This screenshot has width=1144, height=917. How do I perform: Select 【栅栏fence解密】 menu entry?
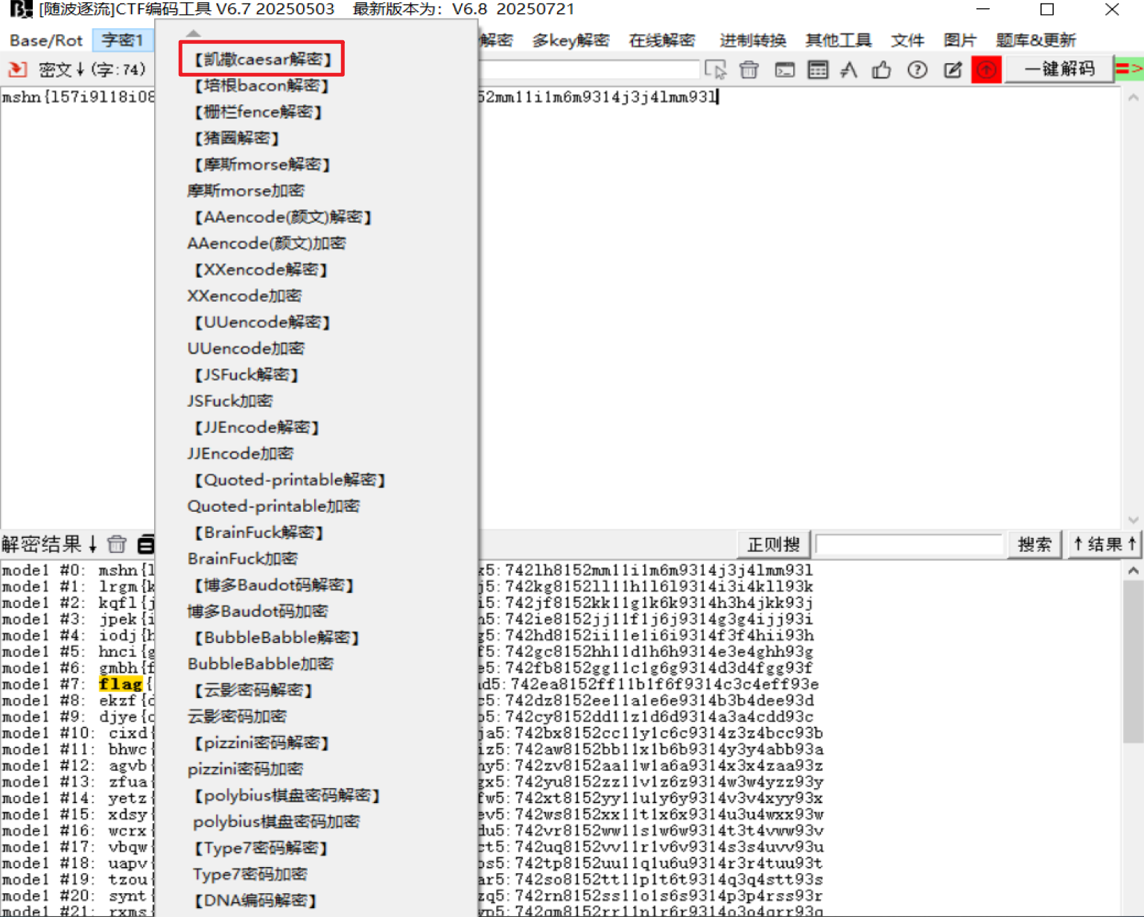258,112
